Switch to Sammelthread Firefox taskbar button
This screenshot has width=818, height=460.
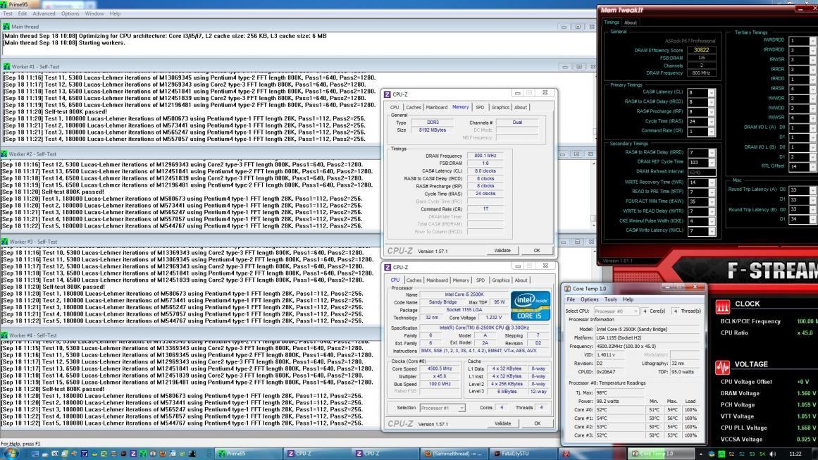[454, 454]
